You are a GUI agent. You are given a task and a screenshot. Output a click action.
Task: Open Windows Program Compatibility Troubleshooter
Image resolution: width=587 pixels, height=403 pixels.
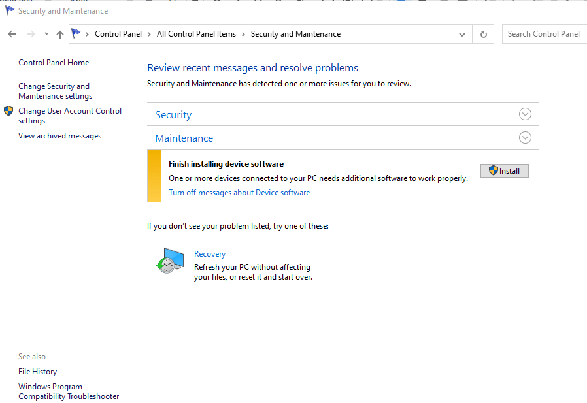coord(69,391)
